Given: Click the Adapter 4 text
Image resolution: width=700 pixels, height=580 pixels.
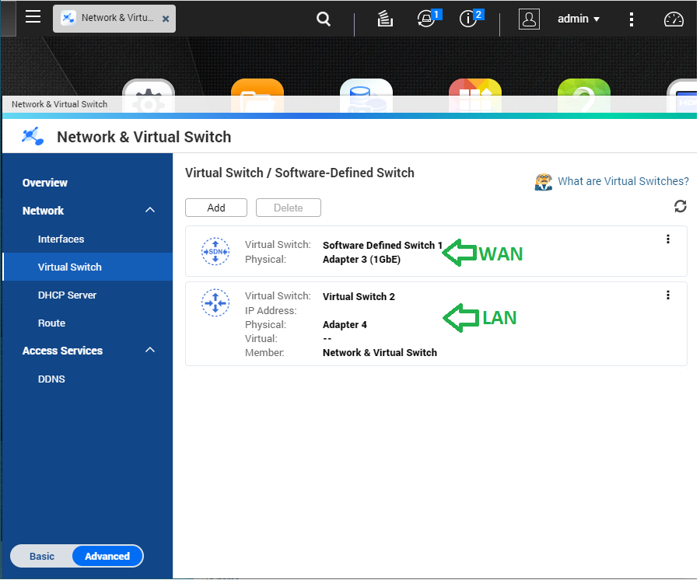Looking at the screenshot, I should click(x=345, y=325).
